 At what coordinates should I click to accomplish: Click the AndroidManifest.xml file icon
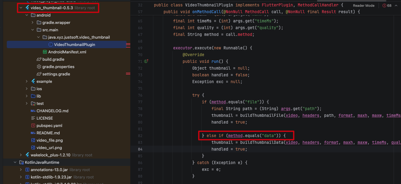point(45,52)
